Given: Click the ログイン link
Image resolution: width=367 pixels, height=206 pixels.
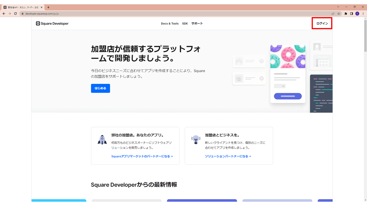Looking at the screenshot, I should click(322, 23).
